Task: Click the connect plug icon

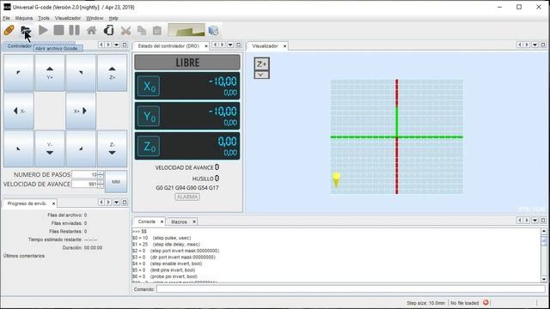Action: 9,31
